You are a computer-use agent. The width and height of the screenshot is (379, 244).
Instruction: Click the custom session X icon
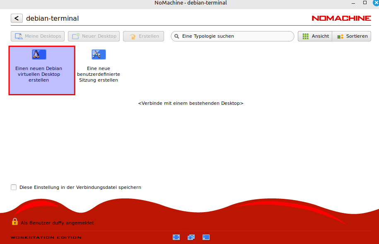[x=99, y=54]
